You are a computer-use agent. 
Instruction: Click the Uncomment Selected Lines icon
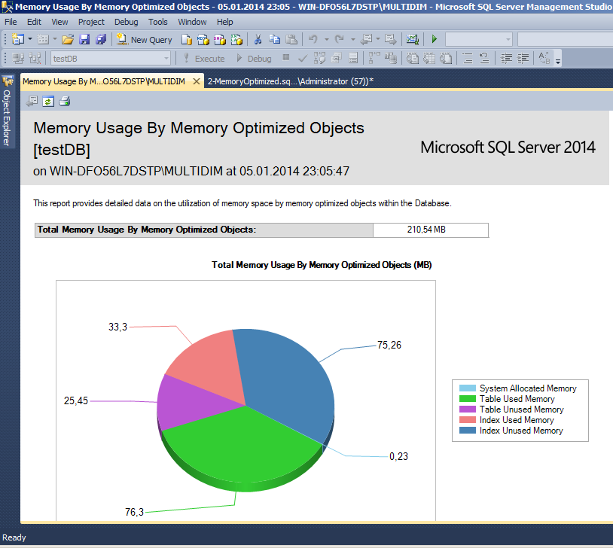484,58
